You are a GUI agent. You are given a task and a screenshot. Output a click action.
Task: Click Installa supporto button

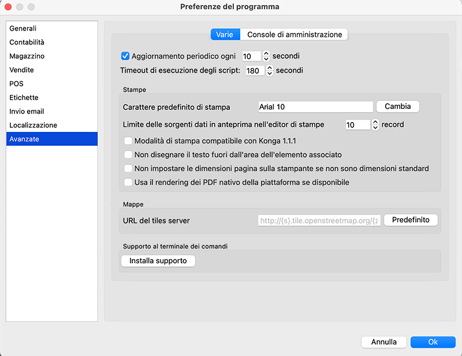click(158, 261)
